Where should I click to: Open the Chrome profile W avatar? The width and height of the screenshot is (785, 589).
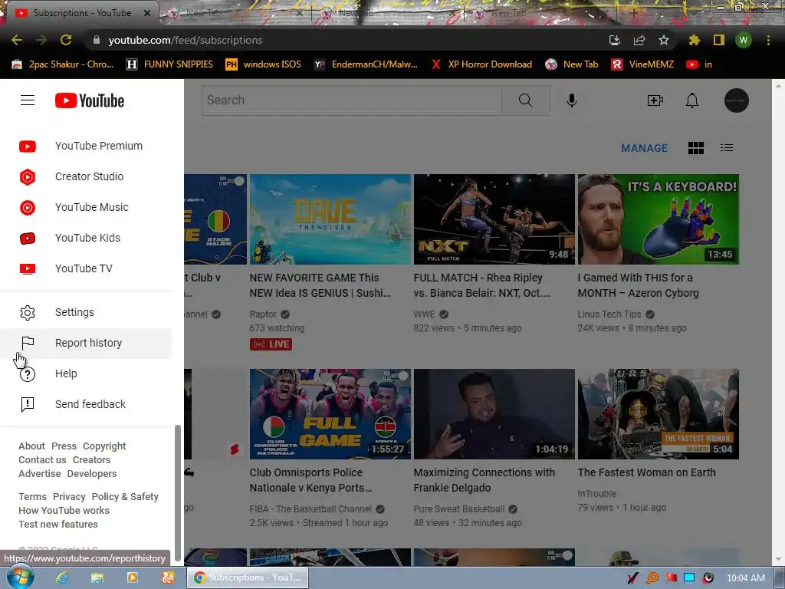click(x=744, y=40)
